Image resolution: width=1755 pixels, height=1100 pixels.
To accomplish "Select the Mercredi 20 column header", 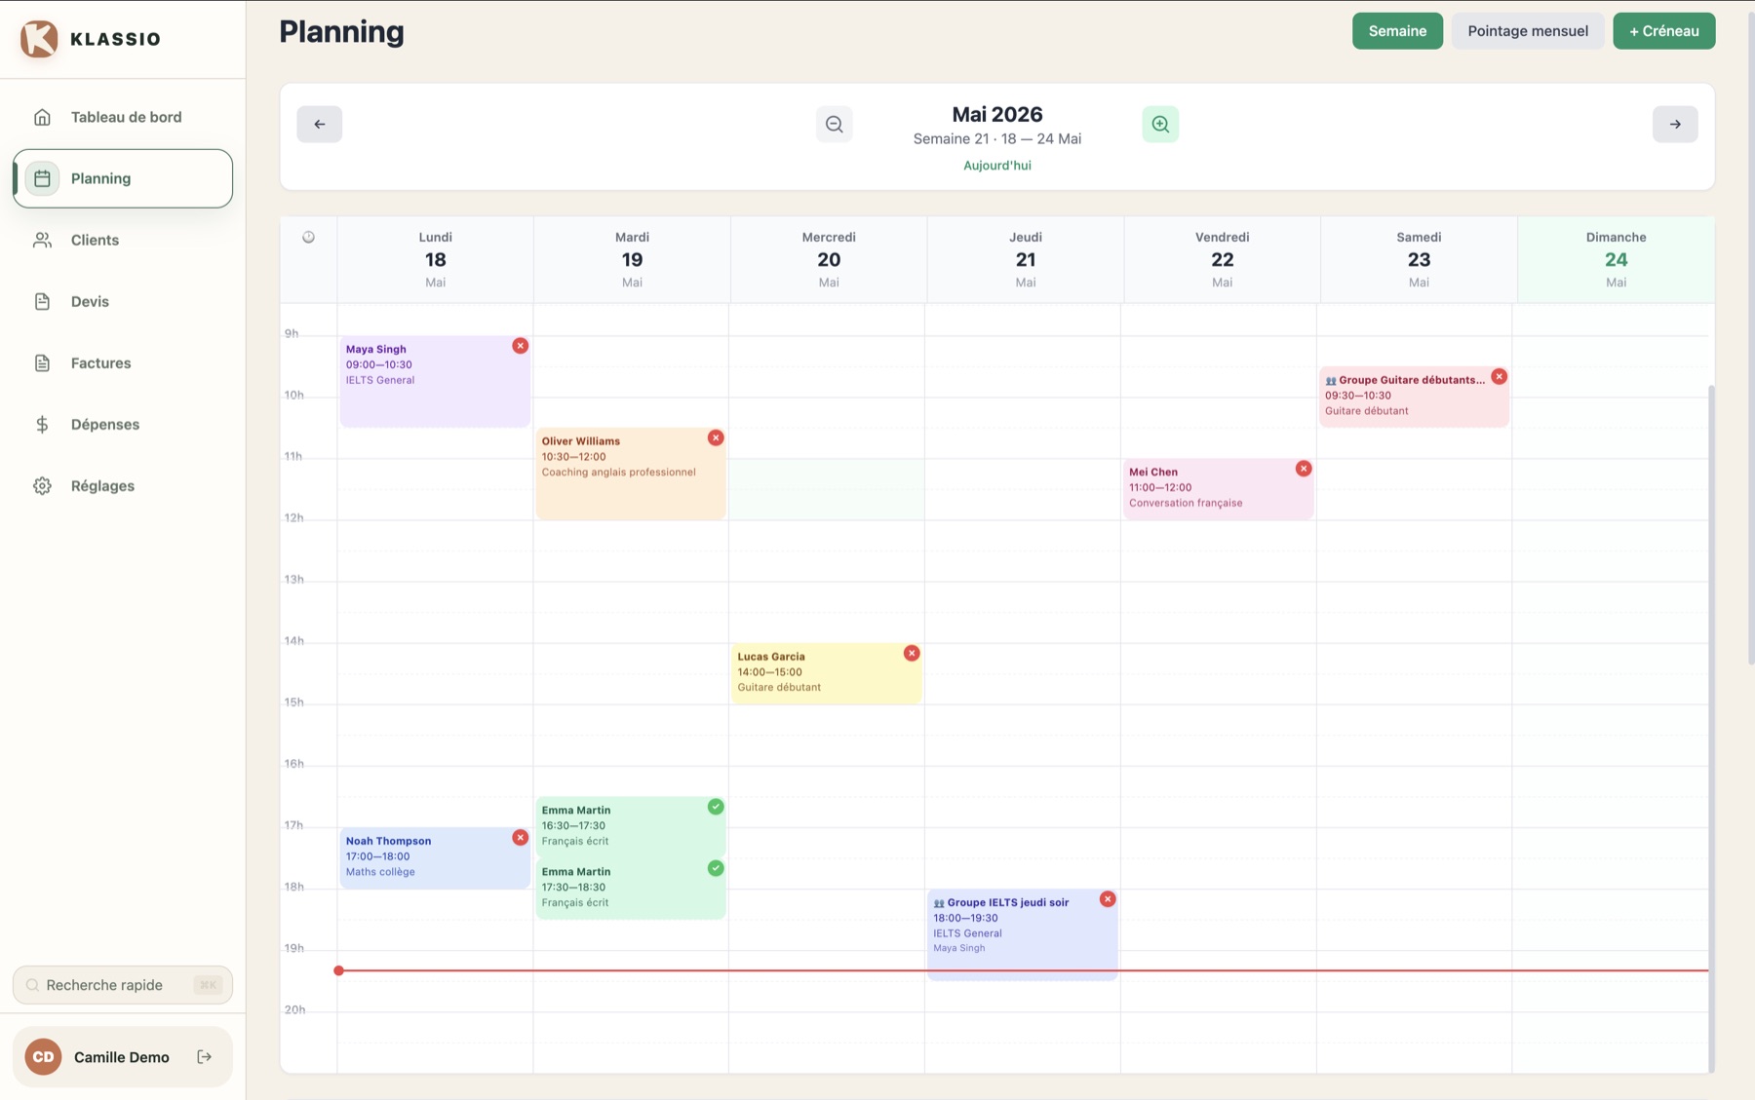I will pos(829,259).
